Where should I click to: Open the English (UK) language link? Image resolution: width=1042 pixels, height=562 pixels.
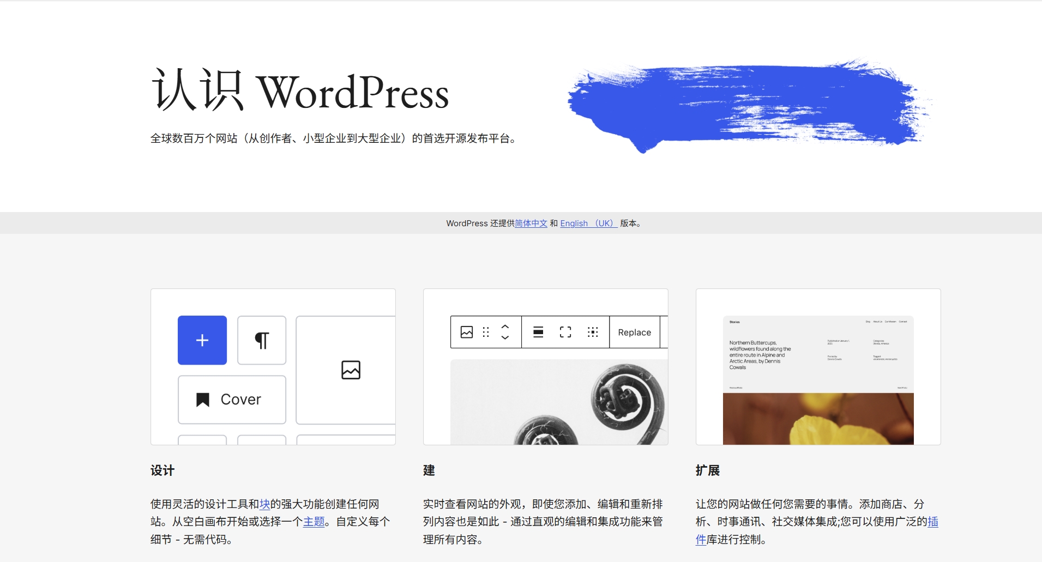coord(588,223)
